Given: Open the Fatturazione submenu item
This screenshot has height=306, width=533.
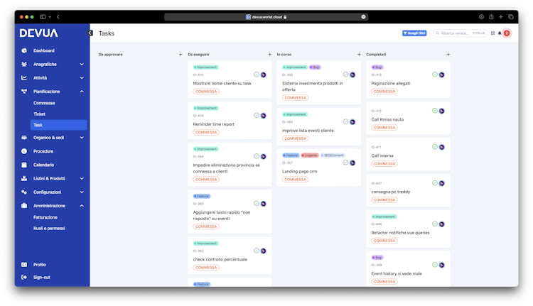Looking at the screenshot, I should 45,217.
